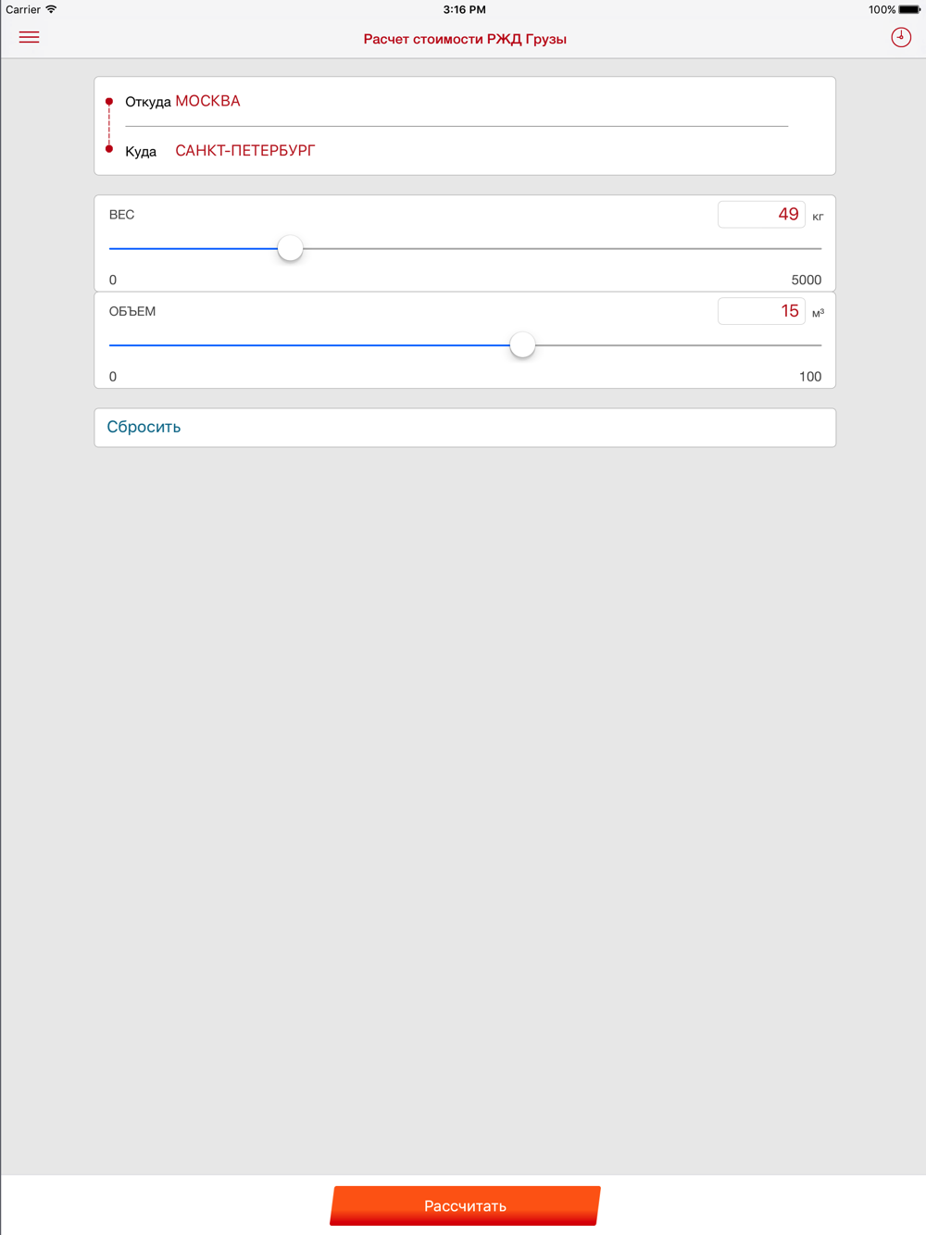Tap the ВЕС section label
This screenshot has width=926, height=1235.
pos(121,215)
